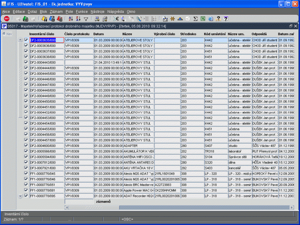The width and height of the screenshot is (300, 225).
Task: Click the ship's wheel toolbar icon
Action: pos(173,18)
